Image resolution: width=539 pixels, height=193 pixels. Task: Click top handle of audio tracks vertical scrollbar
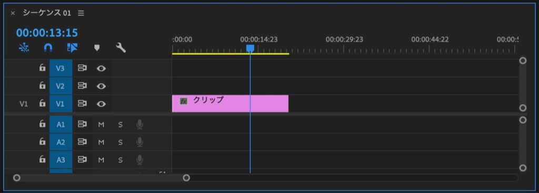click(x=523, y=120)
